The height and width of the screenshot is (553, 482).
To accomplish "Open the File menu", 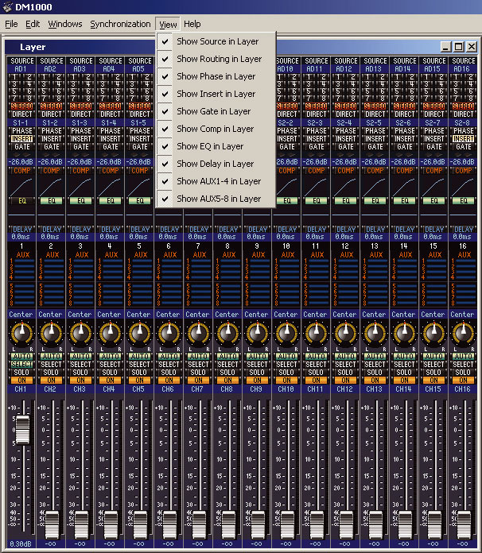I will coord(11,24).
